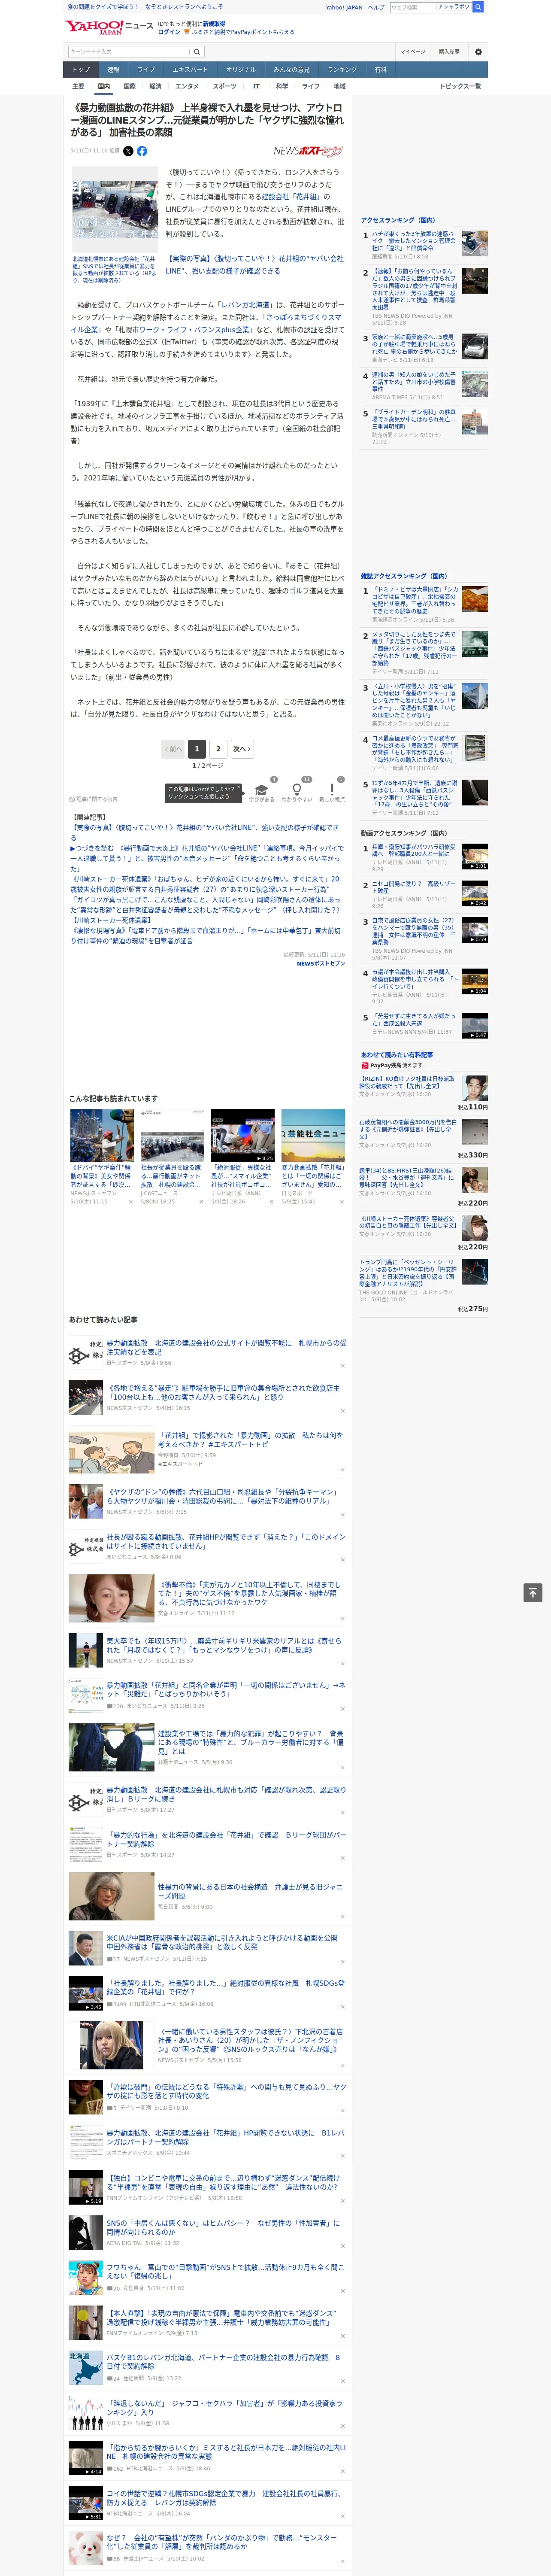Select the ランキング tab
The image size is (551, 2576).
342,69
